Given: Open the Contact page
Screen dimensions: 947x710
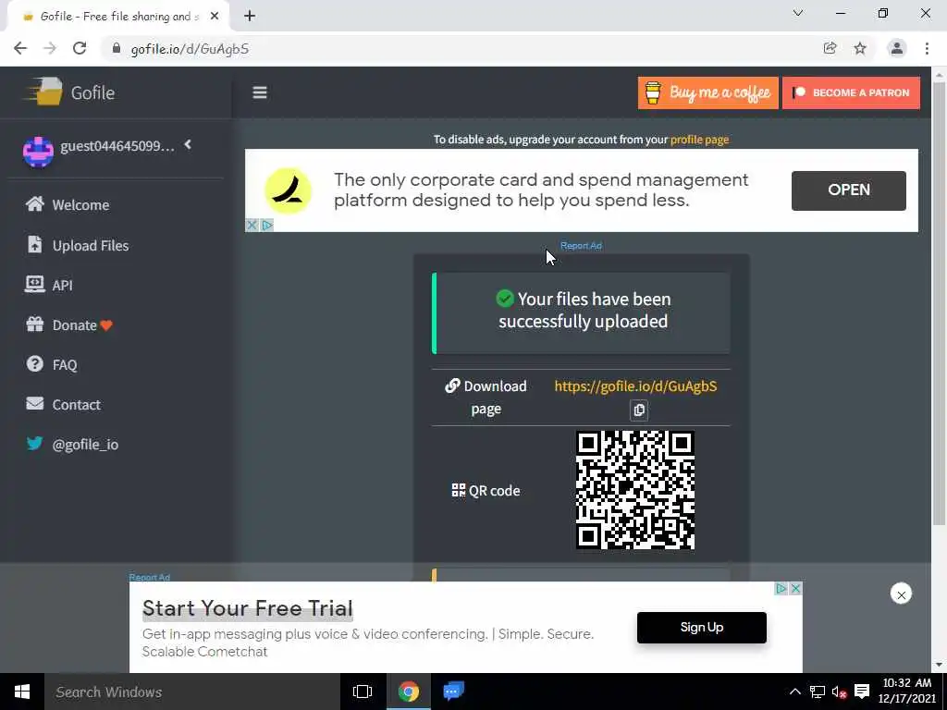Looking at the screenshot, I should [x=63, y=405].
